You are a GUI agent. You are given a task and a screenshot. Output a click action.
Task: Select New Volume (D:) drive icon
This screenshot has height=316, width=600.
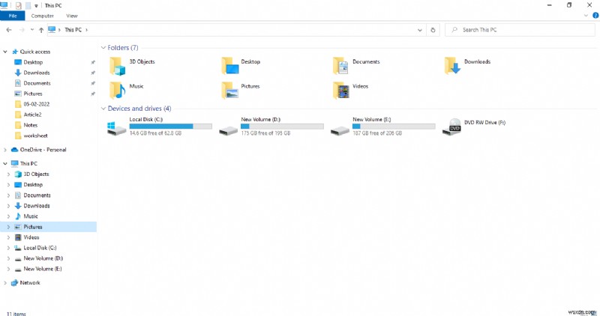tap(229, 131)
